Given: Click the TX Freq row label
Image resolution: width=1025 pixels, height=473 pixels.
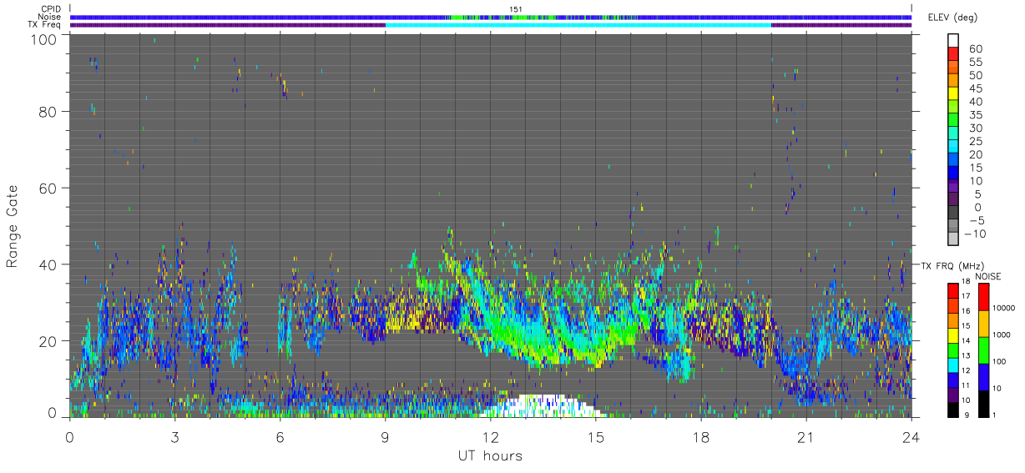Looking at the screenshot, I should [45, 25].
